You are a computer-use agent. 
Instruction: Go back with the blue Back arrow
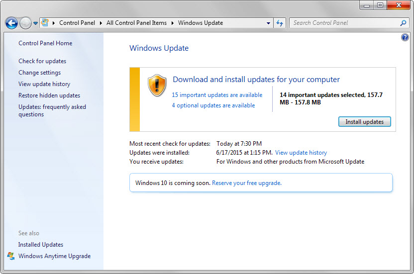pyautogui.click(x=11, y=23)
